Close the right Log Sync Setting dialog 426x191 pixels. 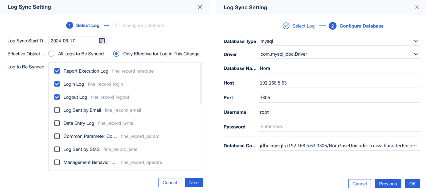(x=417, y=7)
